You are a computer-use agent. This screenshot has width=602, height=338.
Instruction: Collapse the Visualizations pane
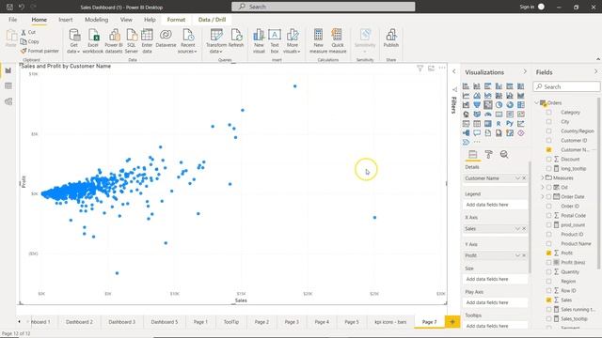[x=525, y=71]
